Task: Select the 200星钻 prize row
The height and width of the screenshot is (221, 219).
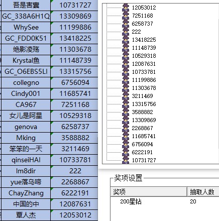Action: (x=131, y=201)
